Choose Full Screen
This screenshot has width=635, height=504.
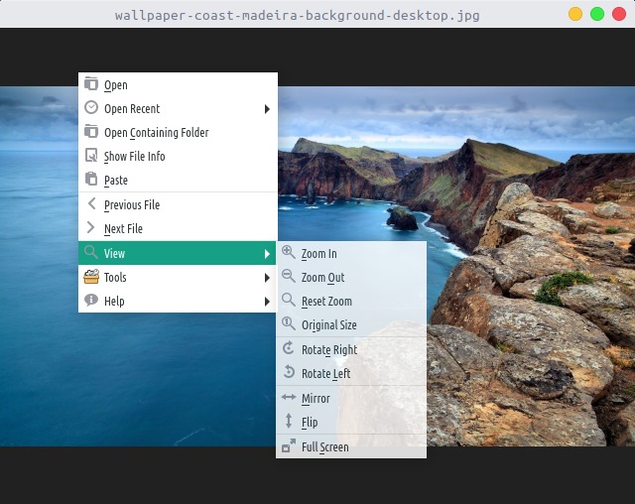tap(351, 446)
